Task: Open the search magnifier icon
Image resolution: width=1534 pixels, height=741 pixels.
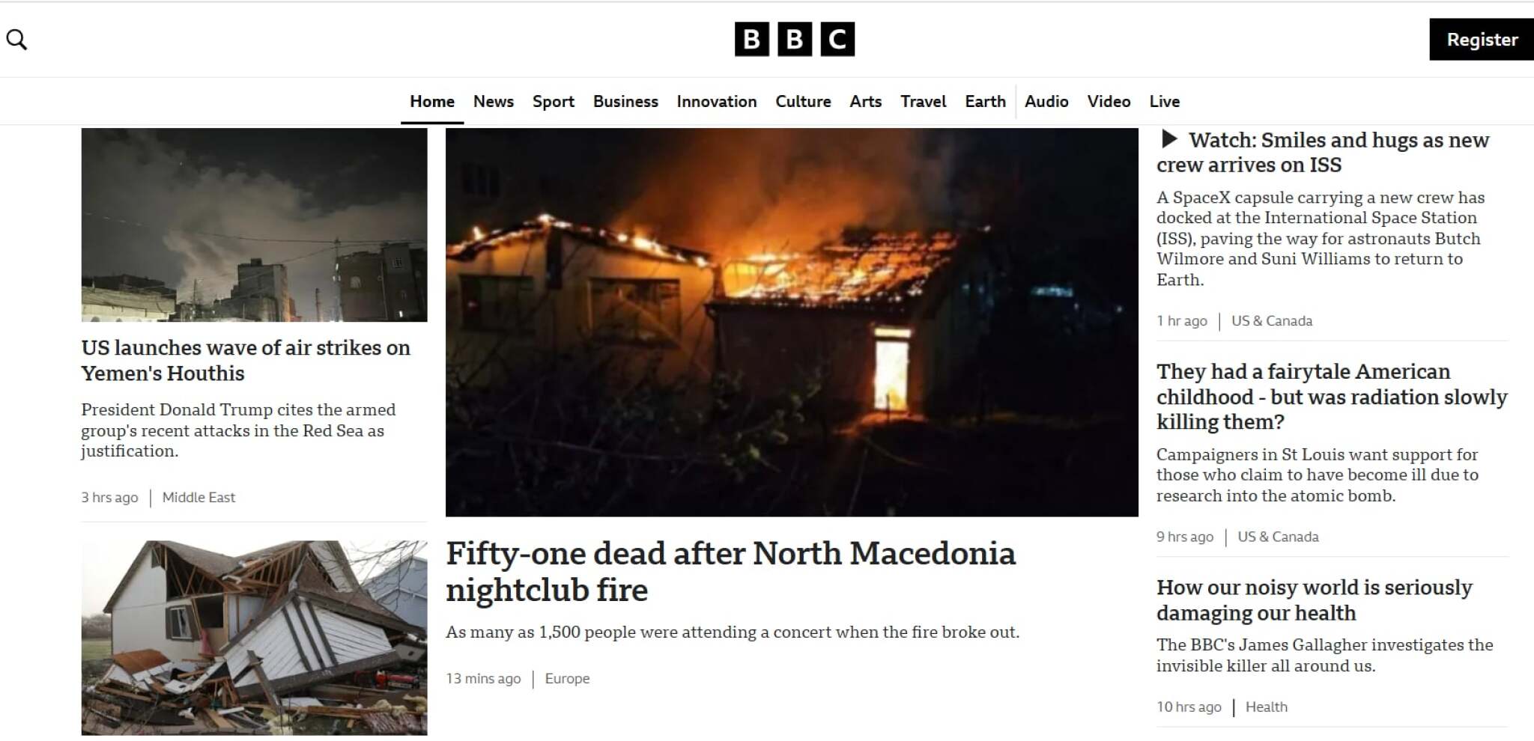Action: coord(16,40)
